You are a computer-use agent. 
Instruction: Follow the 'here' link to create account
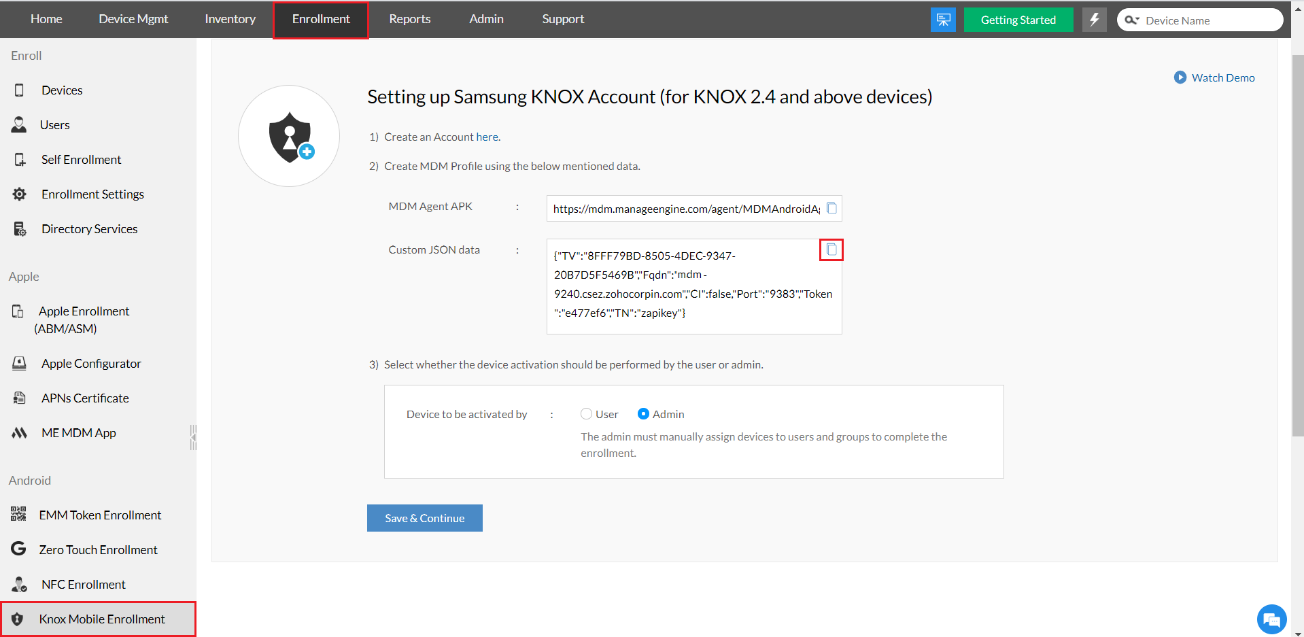click(x=487, y=137)
